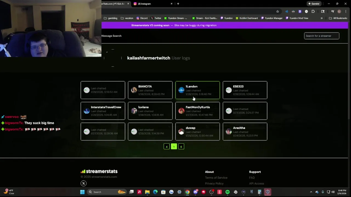Open Settings gear from the taskbar

pos(179,192)
